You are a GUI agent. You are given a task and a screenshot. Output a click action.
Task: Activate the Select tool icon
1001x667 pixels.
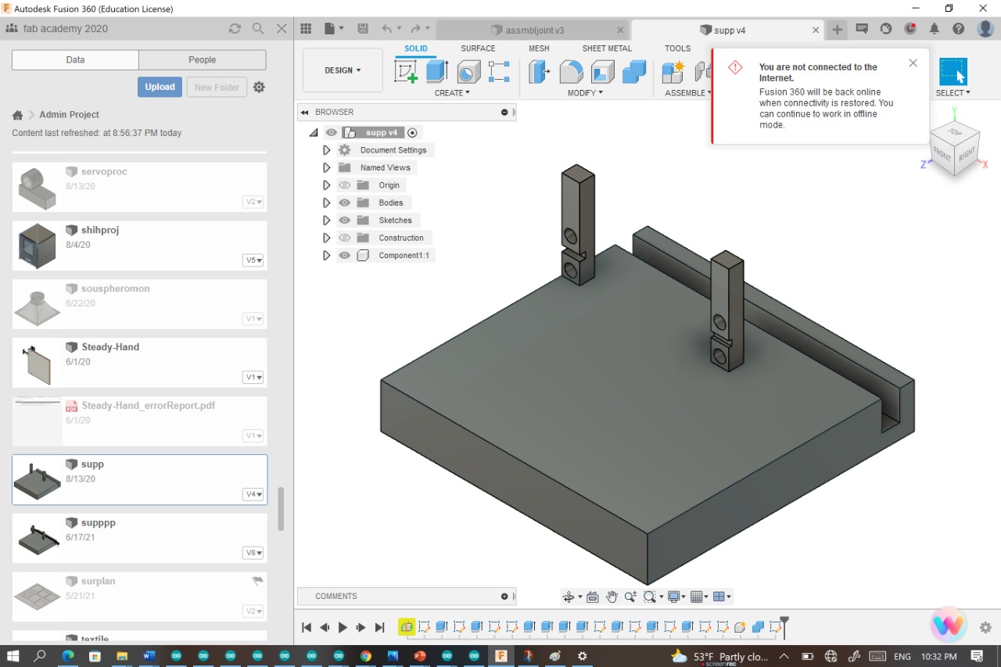(x=953, y=72)
